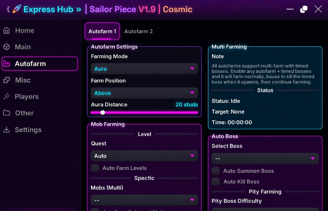Screen dimensions: 328x211
Task: Click the Players magic wand icon
Action: click(6, 96)
